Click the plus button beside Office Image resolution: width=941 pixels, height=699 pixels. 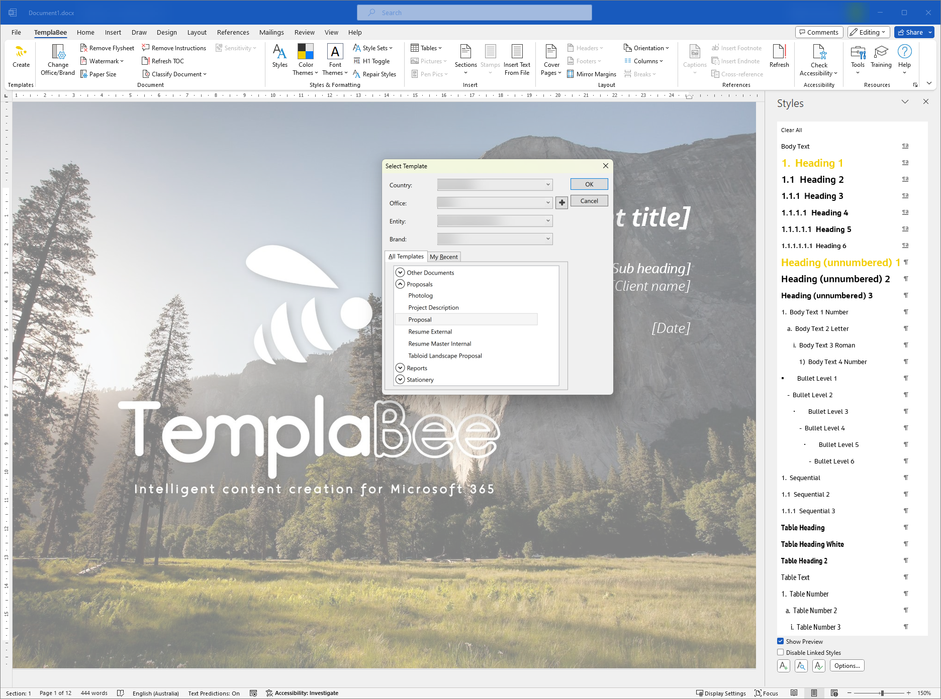562,202
